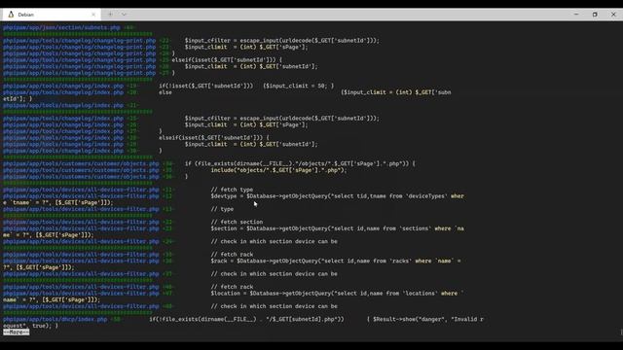The image size is (623, 350).
Task: Click the '// type' comment
Action: pos(222,209)
